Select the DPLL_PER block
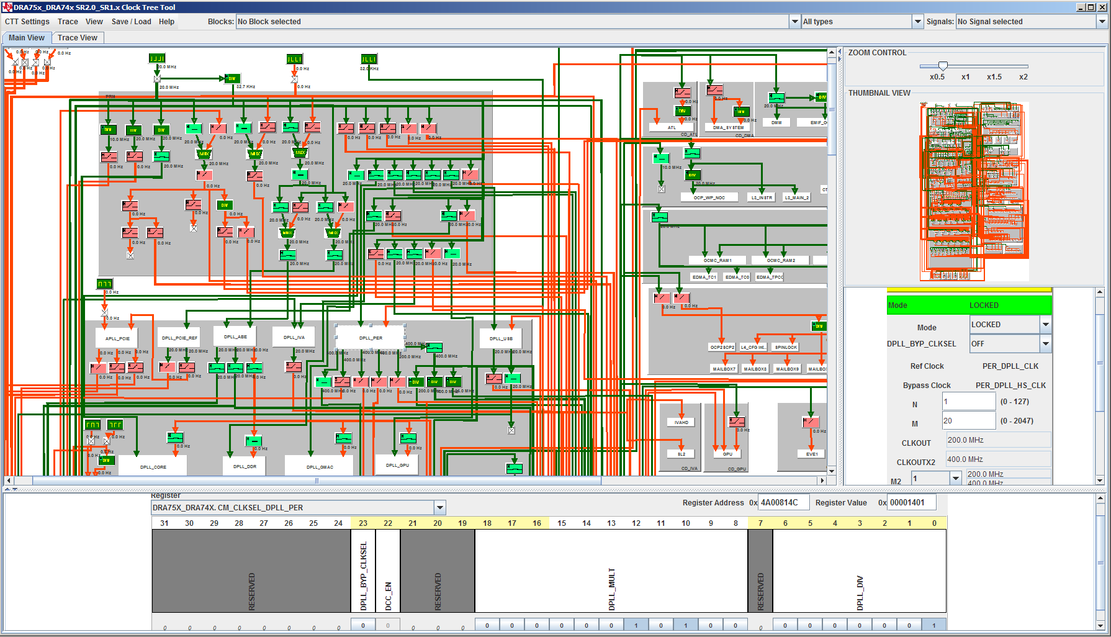The image size is (1111, 637). click(x=371, y=338)
